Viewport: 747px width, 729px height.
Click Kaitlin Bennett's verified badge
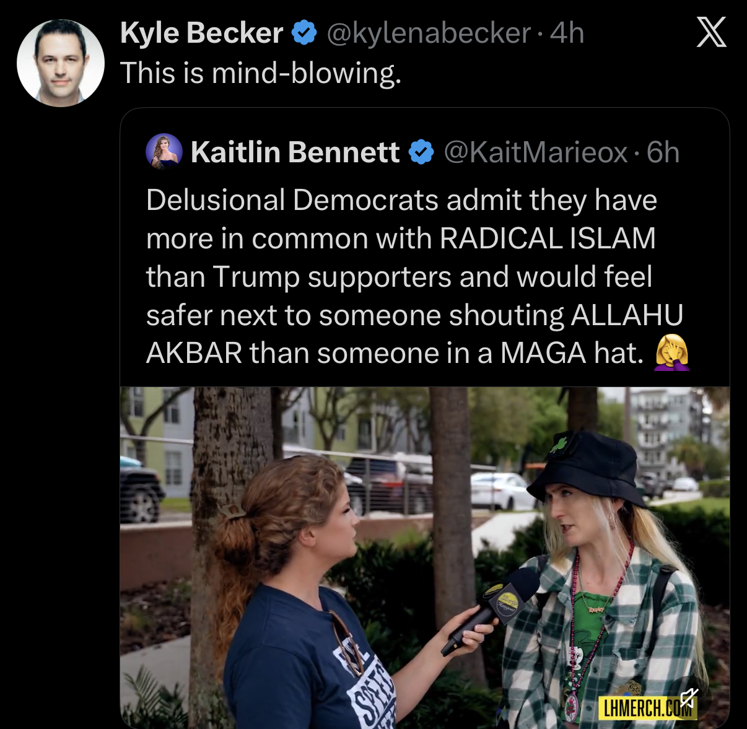coord(421,152)
